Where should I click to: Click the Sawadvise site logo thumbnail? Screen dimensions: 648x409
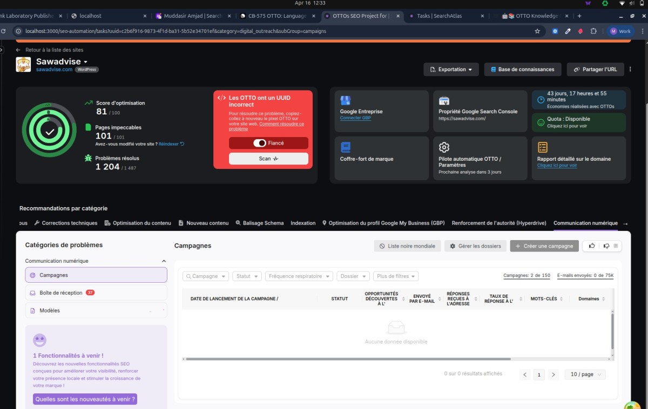(23, 65)
